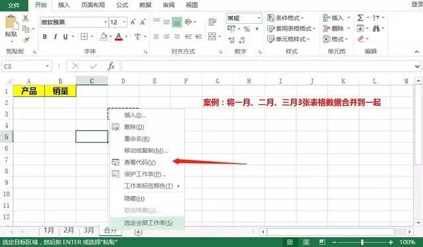Decrease decimal places
This screenshot has width=423, height=247.
coord(242,40)
